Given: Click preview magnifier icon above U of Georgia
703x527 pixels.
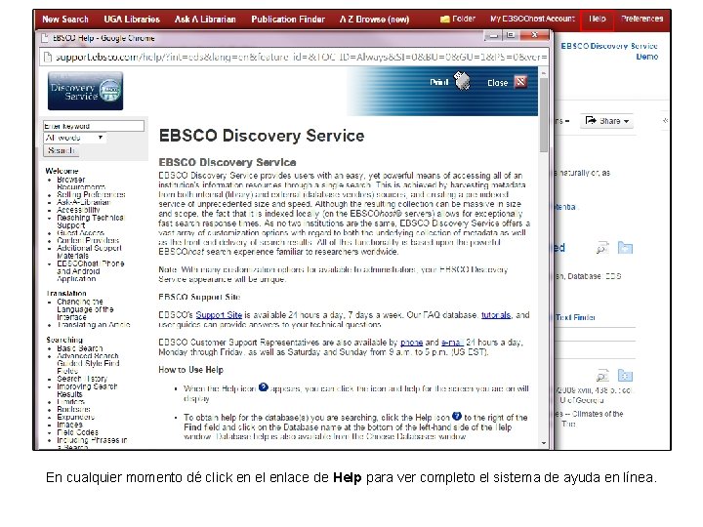Looking at the screenshot, I should point(602,375).
